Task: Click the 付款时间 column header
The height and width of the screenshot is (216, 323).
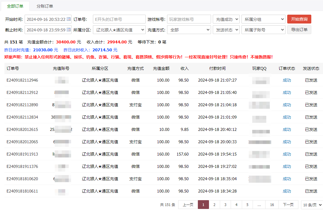Action: 217,68
